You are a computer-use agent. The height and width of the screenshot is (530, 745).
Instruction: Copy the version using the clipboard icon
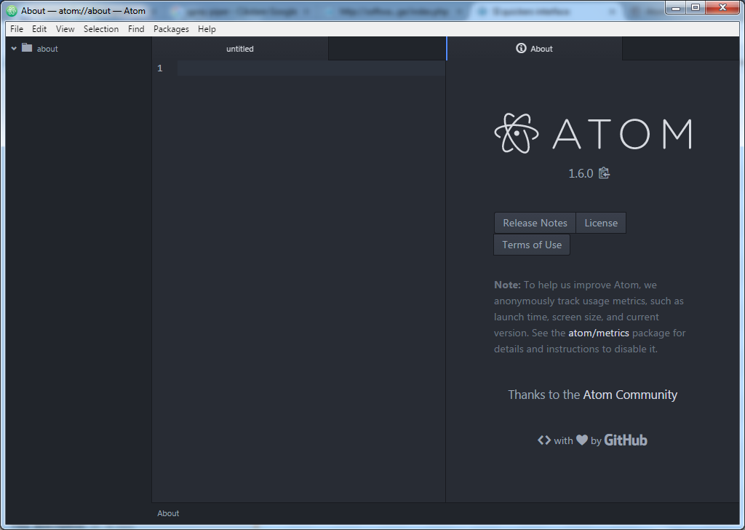tap(604, 173)
